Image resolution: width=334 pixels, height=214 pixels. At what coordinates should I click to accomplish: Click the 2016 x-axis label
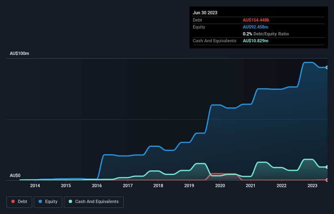point(97,186)
